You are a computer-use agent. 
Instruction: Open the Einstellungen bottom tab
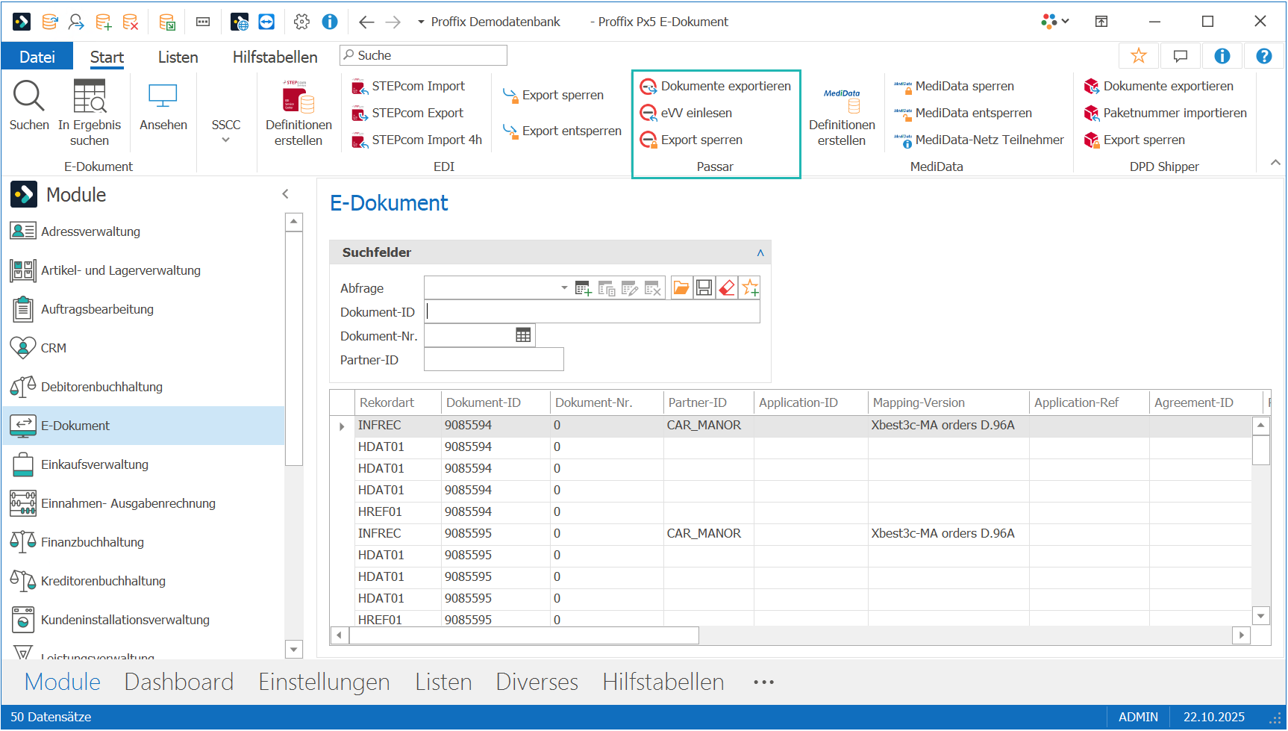[x=324, y=682]
